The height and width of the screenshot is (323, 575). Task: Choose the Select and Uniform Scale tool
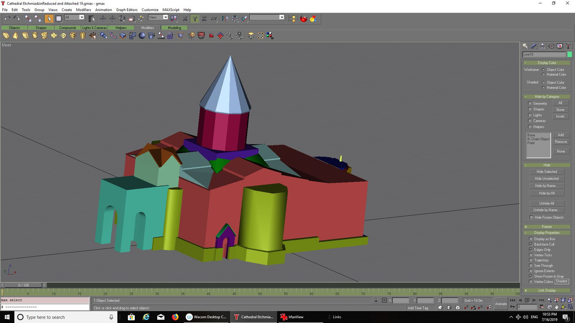pyautogui.click(x=131, y=18)
